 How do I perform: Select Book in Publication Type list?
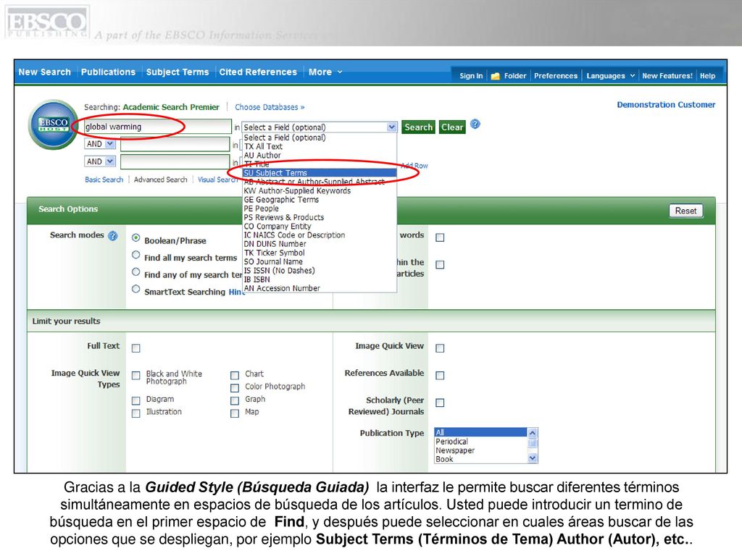tap(480, 460)
